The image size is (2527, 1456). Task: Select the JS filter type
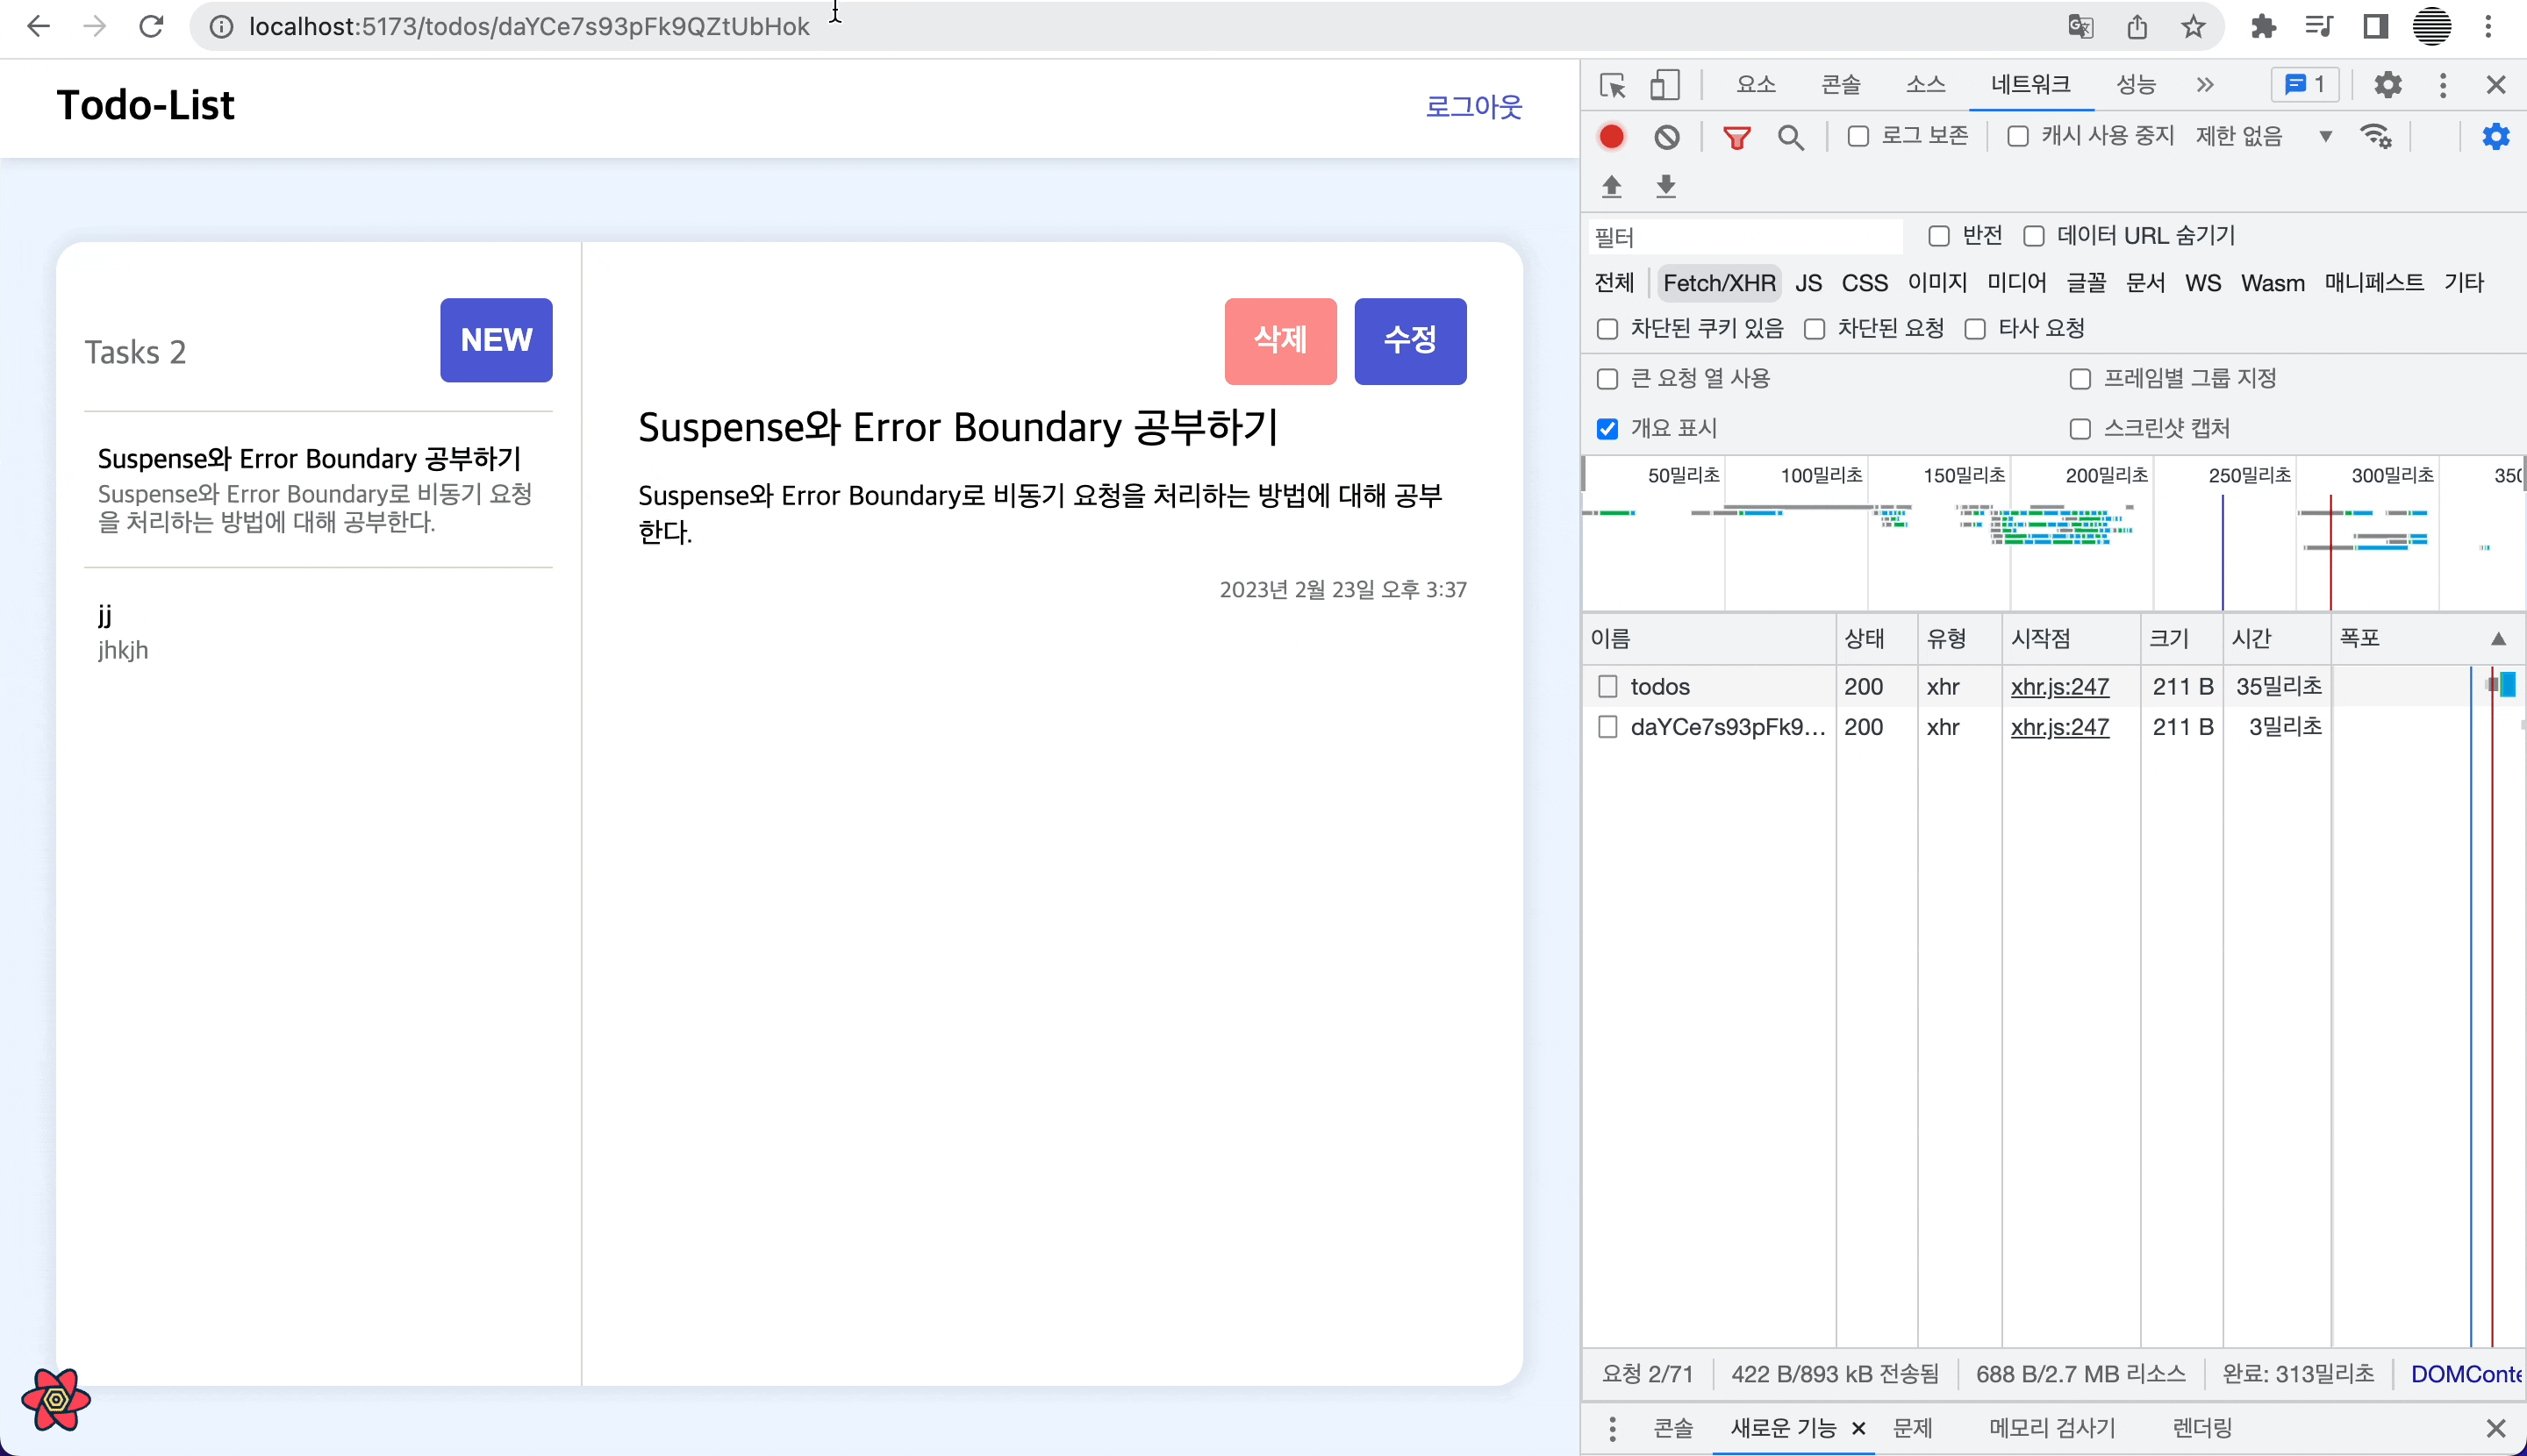click(x=1808, y=283)
